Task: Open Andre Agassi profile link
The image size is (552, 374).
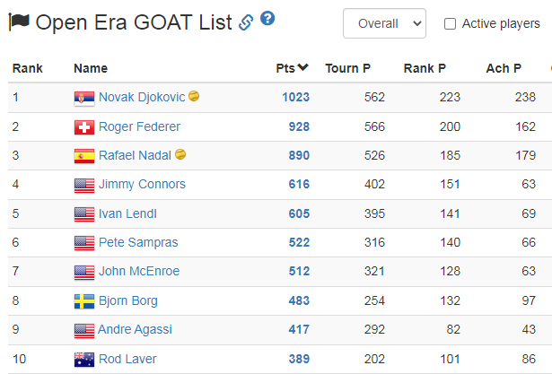Action: [135, 330]
